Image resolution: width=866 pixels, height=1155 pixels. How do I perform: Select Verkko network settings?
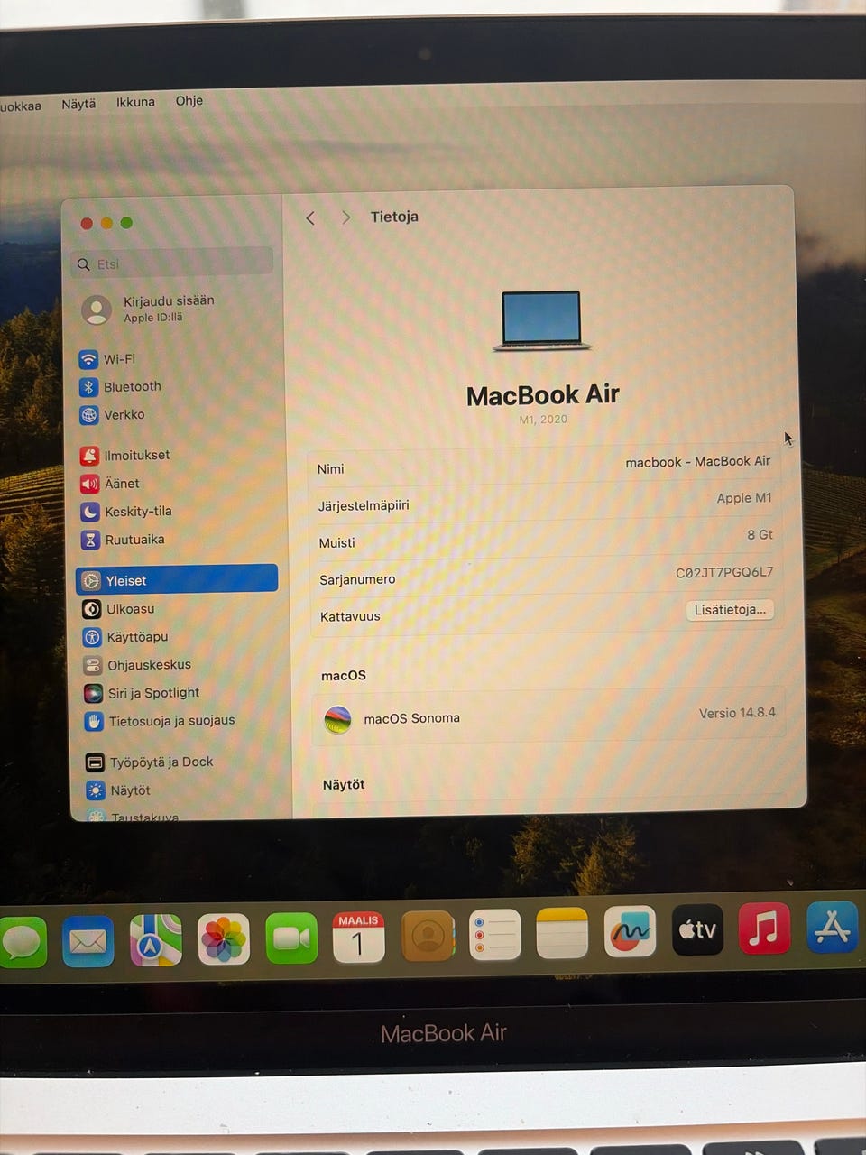tap(112, 414)
